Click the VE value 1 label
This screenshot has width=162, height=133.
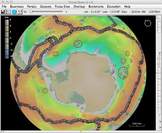coord(66,12)
